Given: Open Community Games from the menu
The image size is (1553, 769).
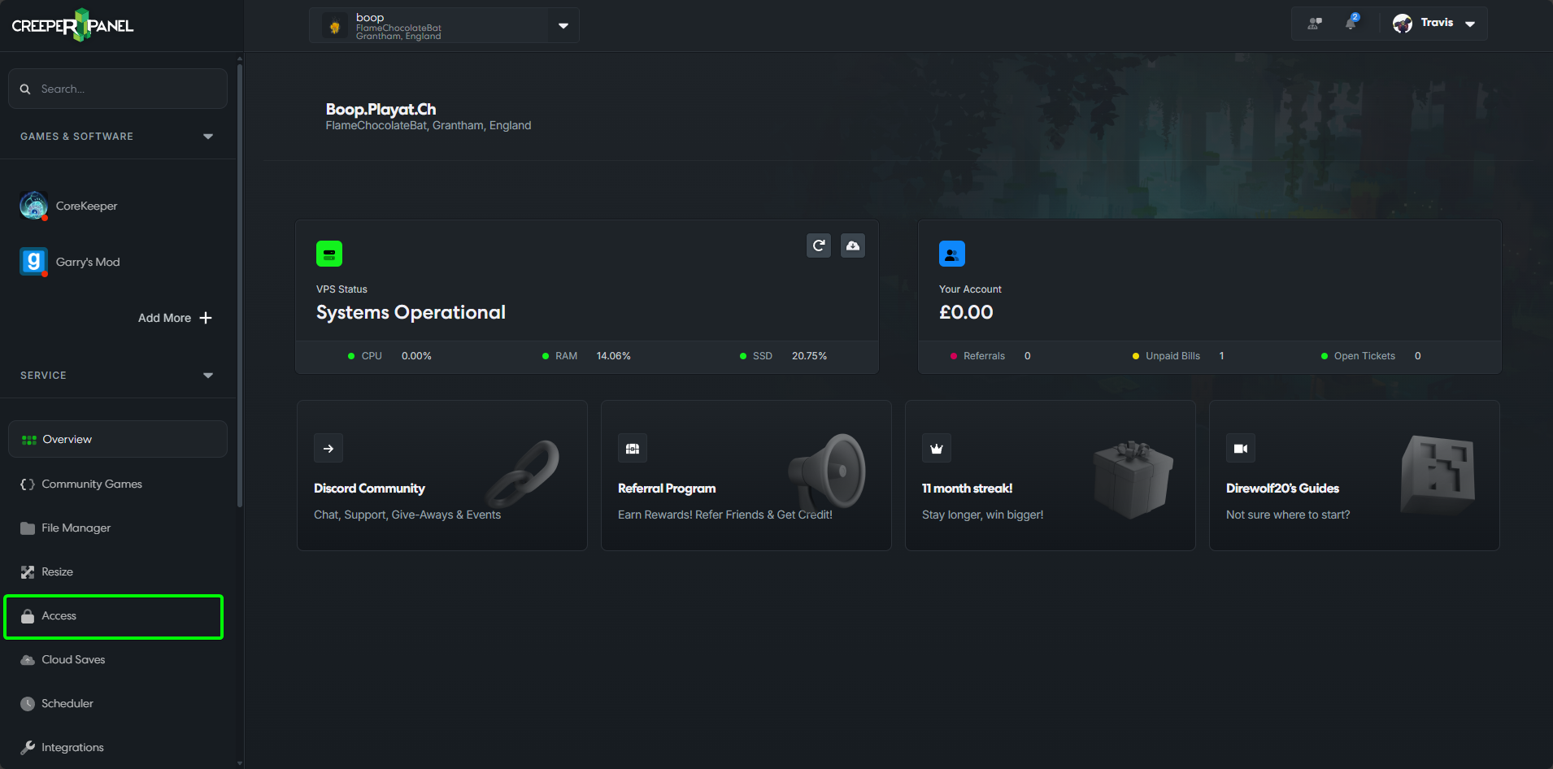Looking at the screenshot, I should [x=92, y=484].
